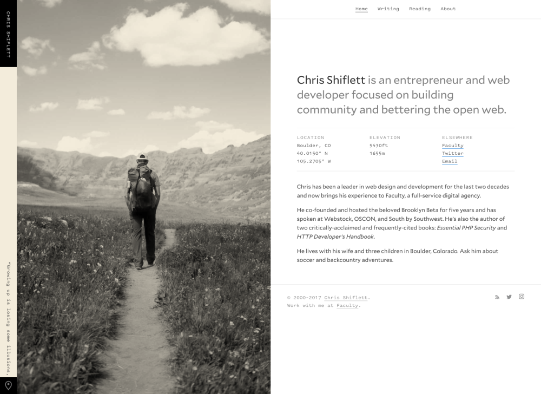Click the RSS feed icon in footer

click(497, 297)
